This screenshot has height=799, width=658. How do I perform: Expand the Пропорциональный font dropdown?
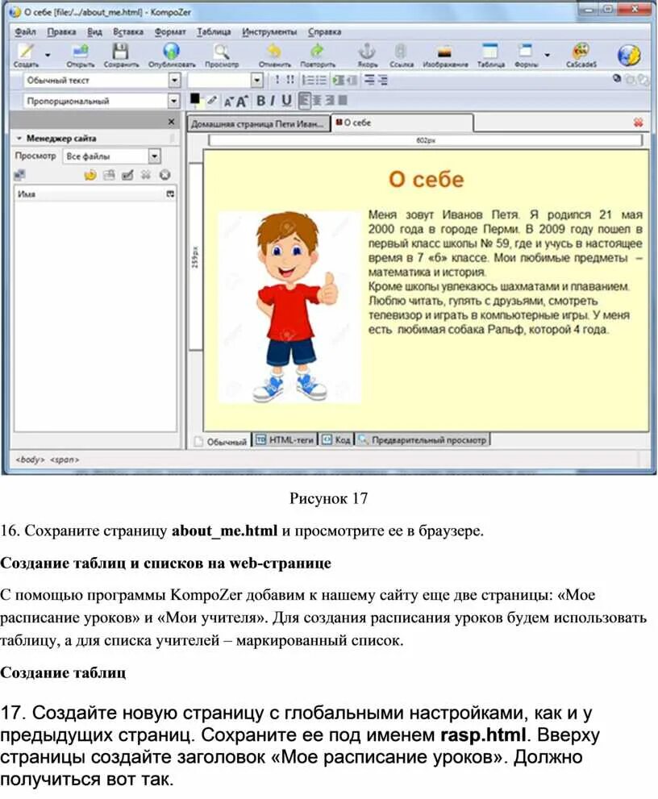[x=174, y=101]
